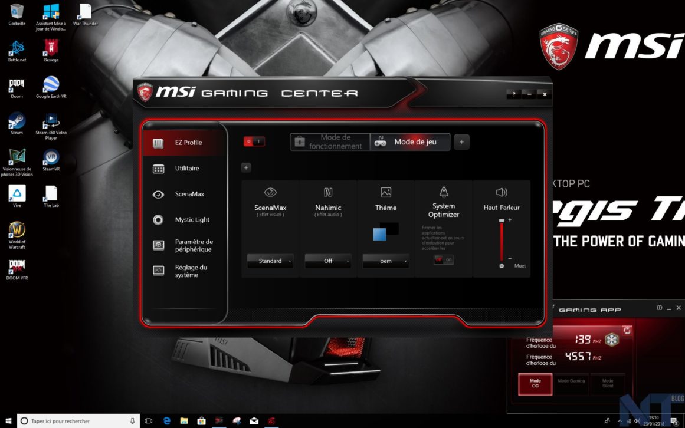685x428 pixels.
Task: Select the Steam 360 Video Player icon
Action: (51, 127)
